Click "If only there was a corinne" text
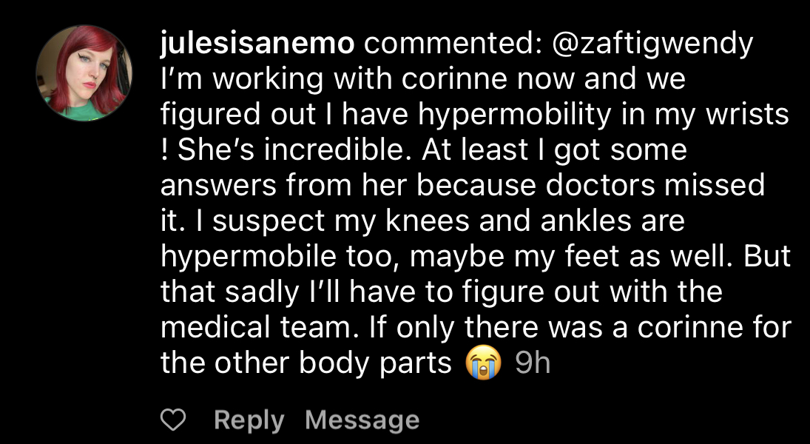The image size is (810, 444). pyautogui.click(x=566, y=328)
